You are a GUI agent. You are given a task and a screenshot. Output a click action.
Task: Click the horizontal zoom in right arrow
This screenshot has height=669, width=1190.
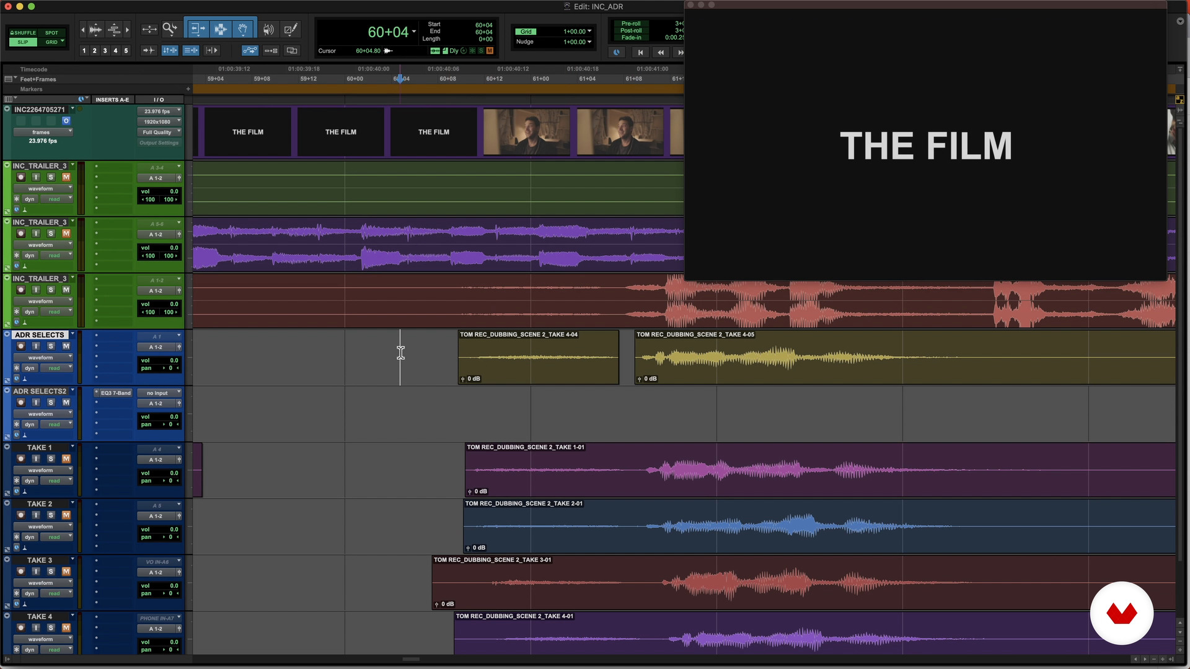coord(127,29)
